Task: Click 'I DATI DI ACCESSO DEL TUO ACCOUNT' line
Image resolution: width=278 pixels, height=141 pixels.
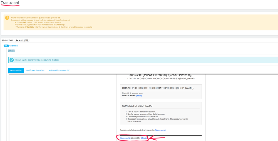Action: click(x=161, y=79)
